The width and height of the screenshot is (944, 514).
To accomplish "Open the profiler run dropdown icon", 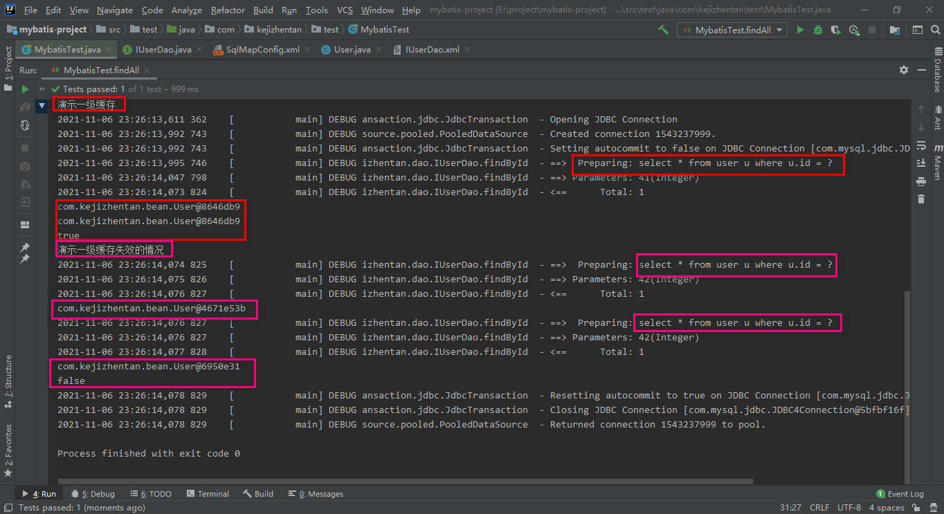I will point(855,30).
